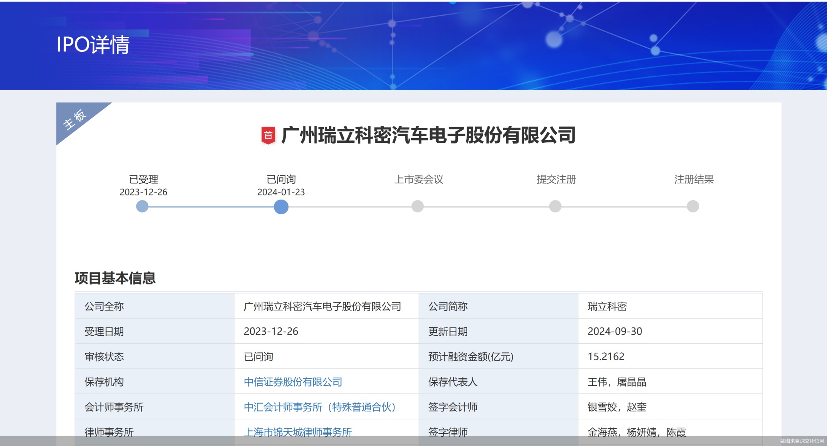Select the 提交注册 timeline node
This screenshot has width=827, height=446.
(x=555, y=206)
